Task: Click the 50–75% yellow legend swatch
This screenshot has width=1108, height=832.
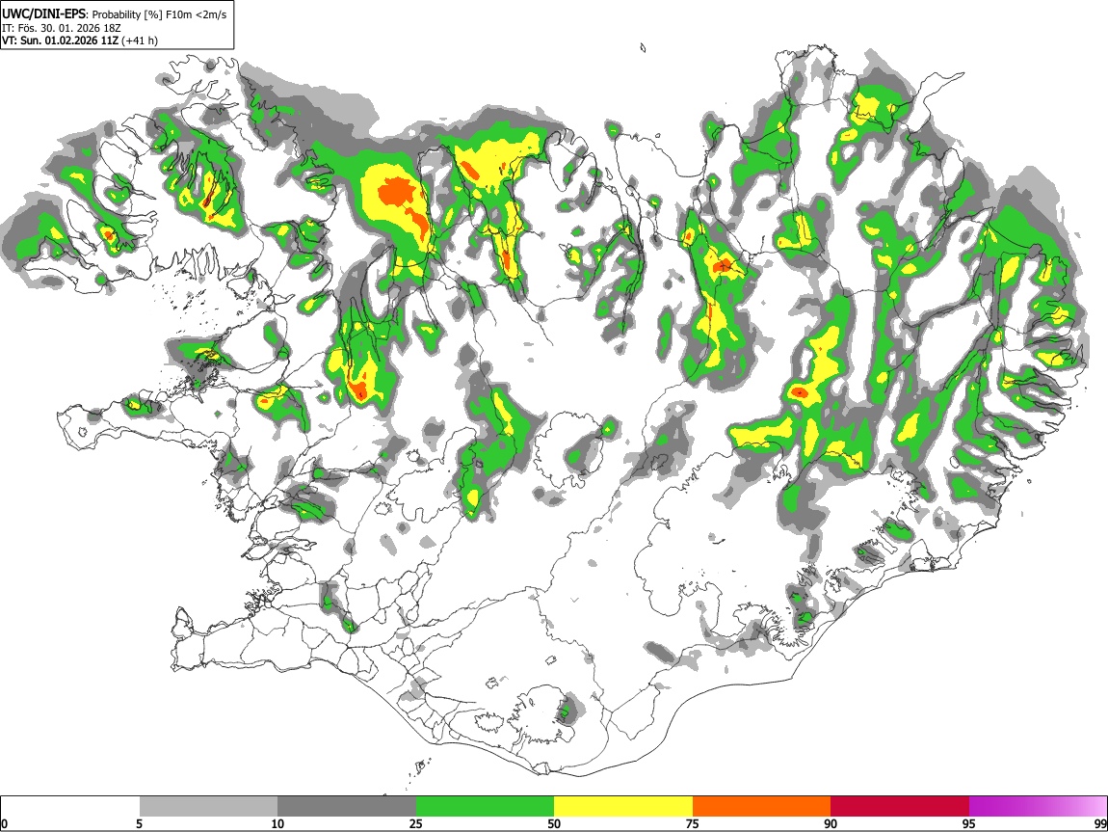Action: (623, 807)
